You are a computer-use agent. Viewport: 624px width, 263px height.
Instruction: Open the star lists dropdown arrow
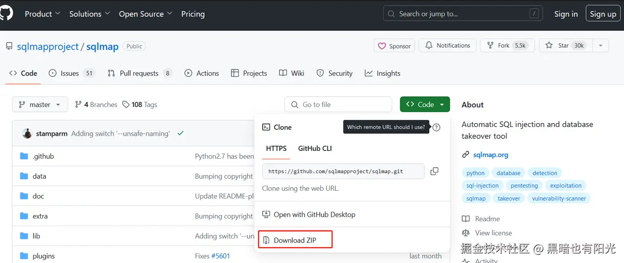pos(600,45)
